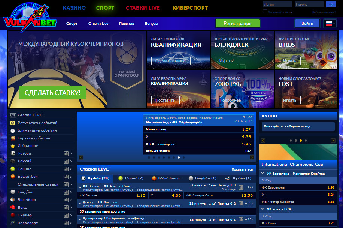Click Играть on the LOST slot card
343x228 pixels.
coord(289,100)
